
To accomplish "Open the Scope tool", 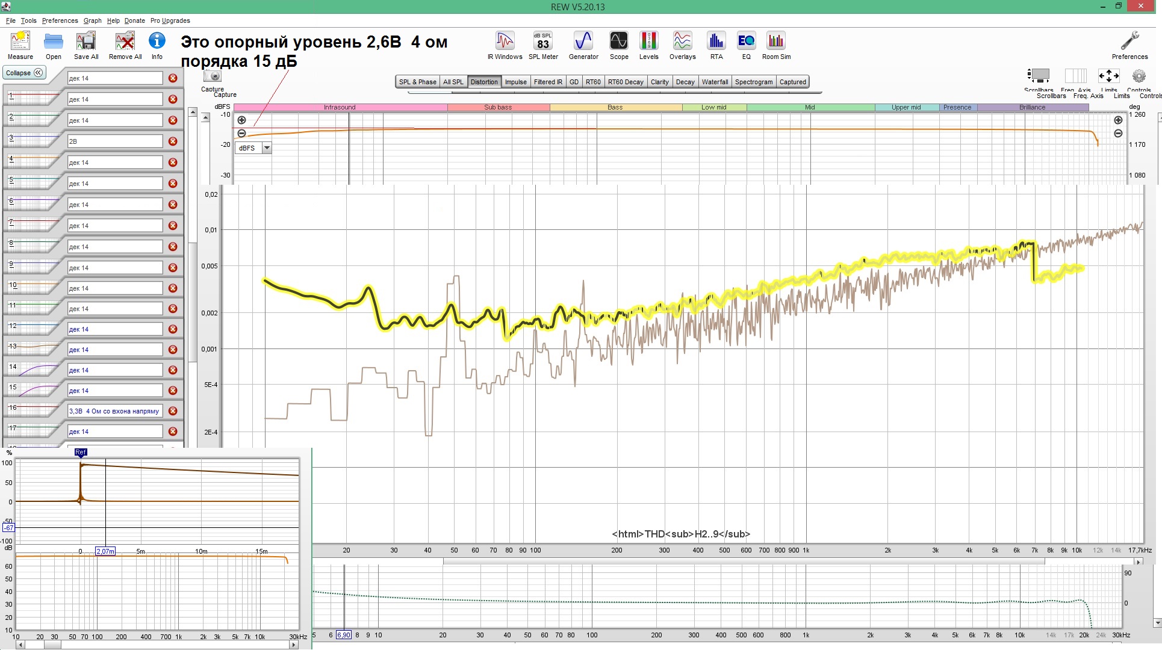I will pyautogui.click(x=618, y=42).
